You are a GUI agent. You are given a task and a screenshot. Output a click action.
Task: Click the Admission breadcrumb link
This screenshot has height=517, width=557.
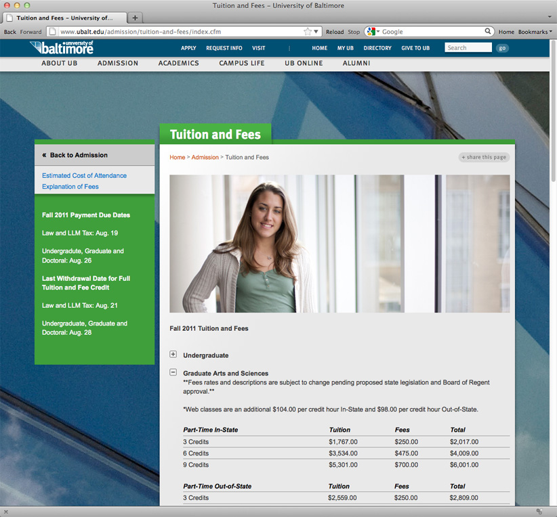205,157
